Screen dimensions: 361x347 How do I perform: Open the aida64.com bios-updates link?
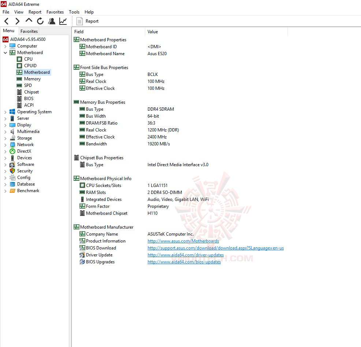(x=184, y=262)
